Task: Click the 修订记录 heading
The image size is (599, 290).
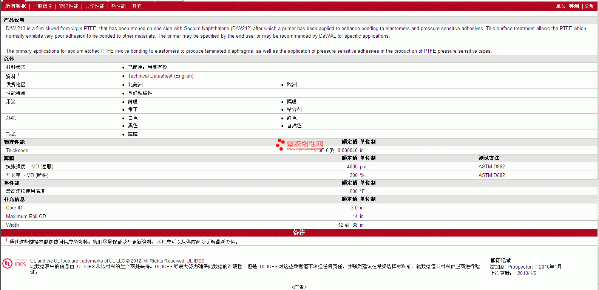Action: (x=500, y=260)
